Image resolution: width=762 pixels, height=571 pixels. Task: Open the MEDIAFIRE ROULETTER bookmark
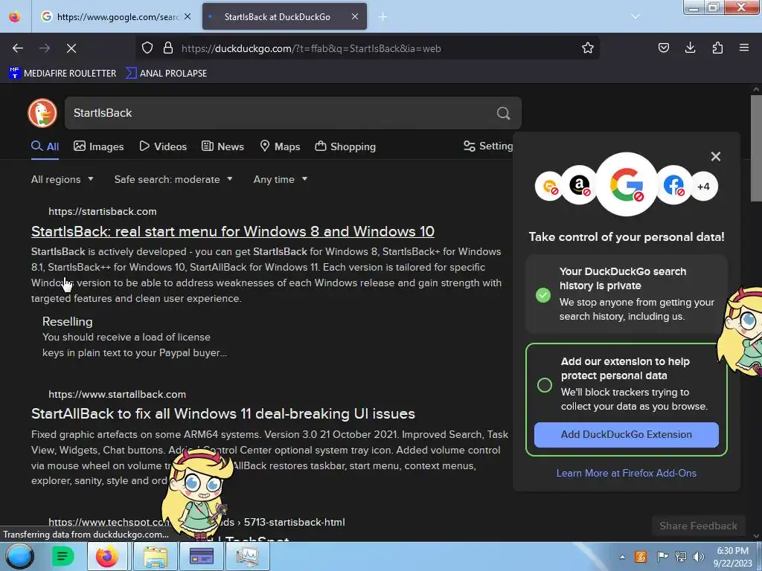coord(63,74)
